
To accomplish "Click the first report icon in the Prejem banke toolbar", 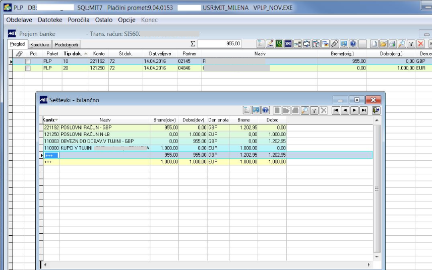I will (261, 43).
